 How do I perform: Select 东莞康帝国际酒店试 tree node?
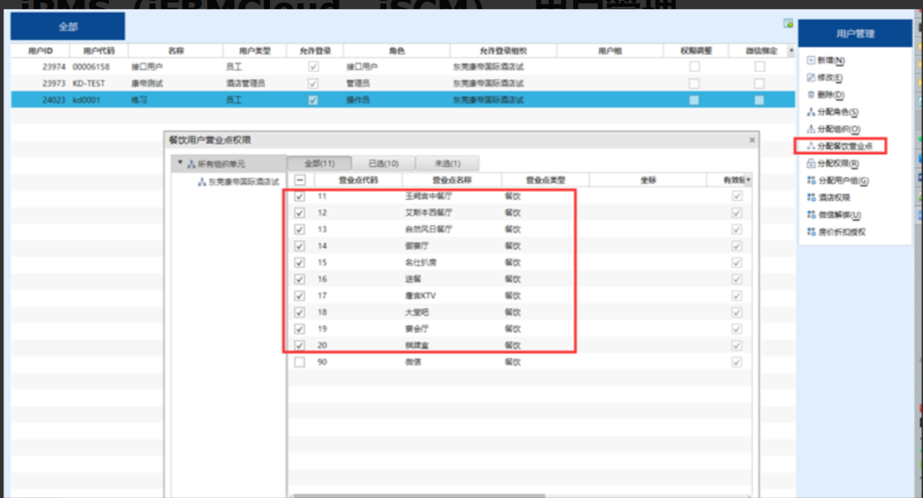243,182
